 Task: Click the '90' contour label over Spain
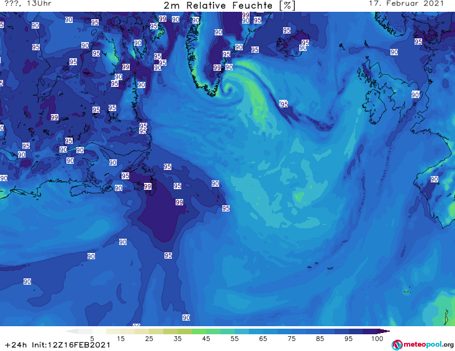pyautogui.click(x=434, y=179)
